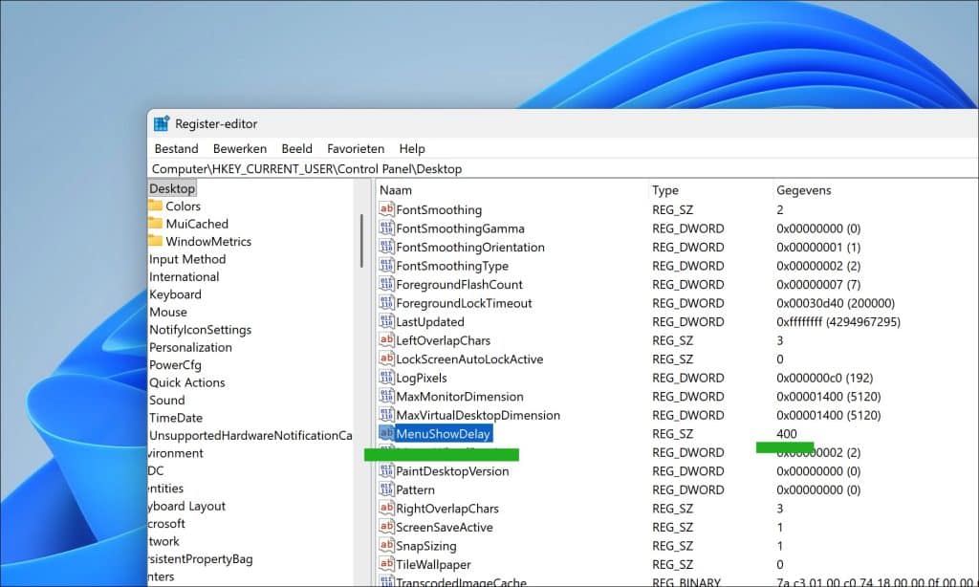Image resolution: width=979 pixels, height=587 pixels.
Task: Select the FontSmoothing value name
Action: click(x=439, y=209)
